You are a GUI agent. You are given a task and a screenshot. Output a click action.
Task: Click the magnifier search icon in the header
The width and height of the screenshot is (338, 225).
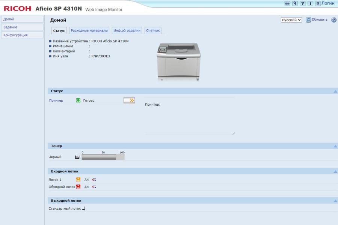tap(295, 3)
